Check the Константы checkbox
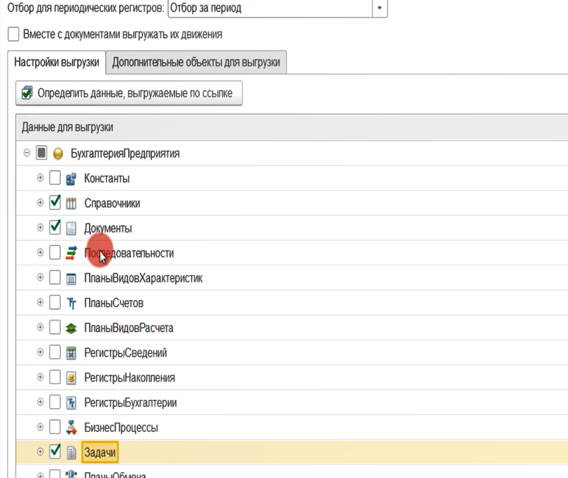Image resolution: width=568 pixels, height=478 pixels. coord(55,177)
